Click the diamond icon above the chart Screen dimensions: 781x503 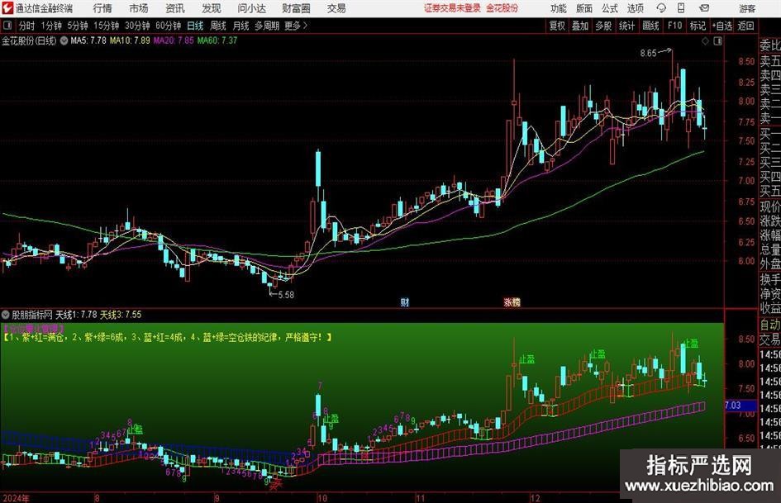705,41
